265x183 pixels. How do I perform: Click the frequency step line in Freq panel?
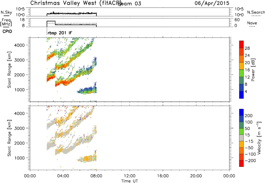tap(72, 24)
